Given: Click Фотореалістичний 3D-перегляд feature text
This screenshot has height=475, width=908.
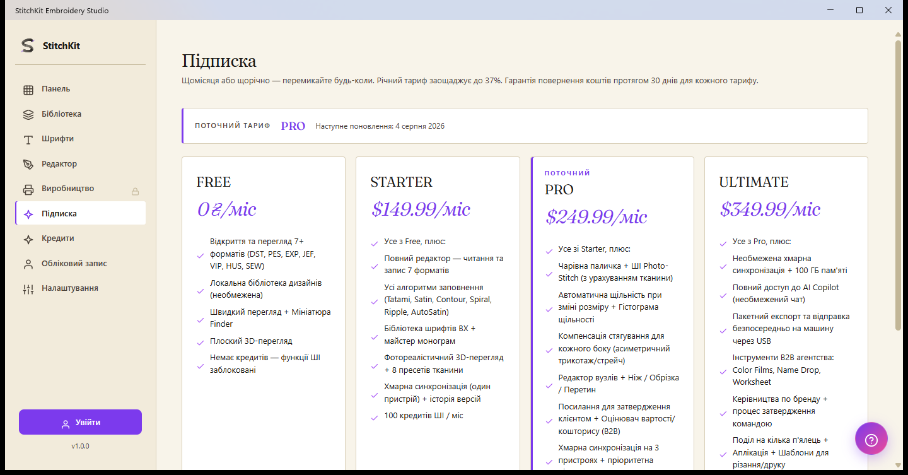Looking at the screenshot, I should coord(444,364).
